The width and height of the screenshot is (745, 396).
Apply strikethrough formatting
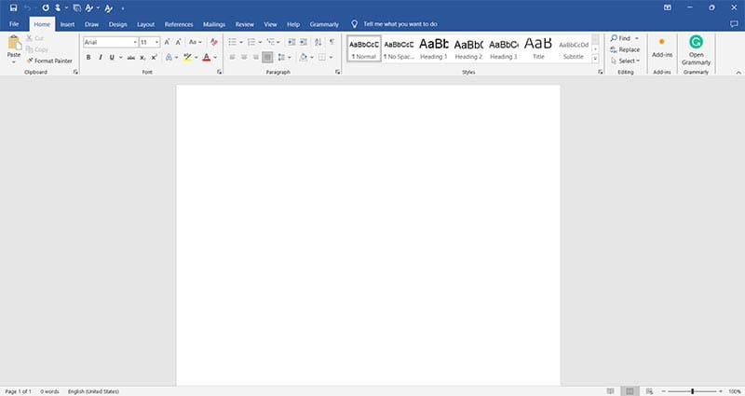[x=131, y=58]
